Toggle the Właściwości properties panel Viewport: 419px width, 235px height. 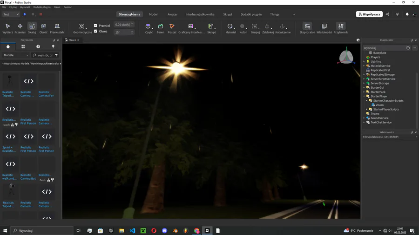tap(324, 28)
